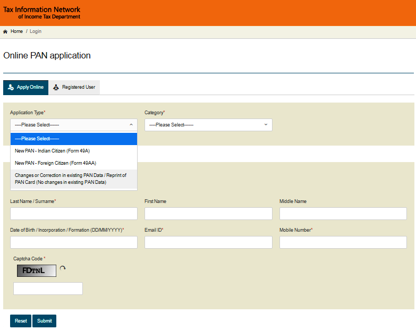Open the Home breadcrumb link
The width and height of the screenshot is (416, 330).
click(x=16, y=31)
